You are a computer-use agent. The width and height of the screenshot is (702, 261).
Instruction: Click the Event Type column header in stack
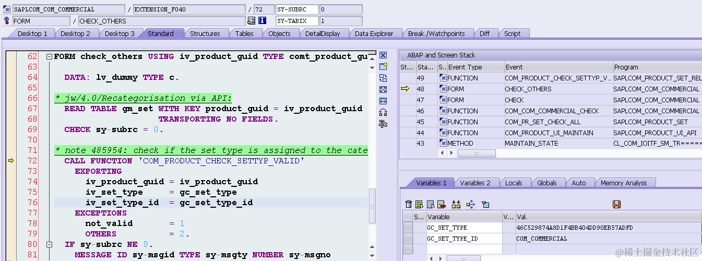tap(475, 67)
